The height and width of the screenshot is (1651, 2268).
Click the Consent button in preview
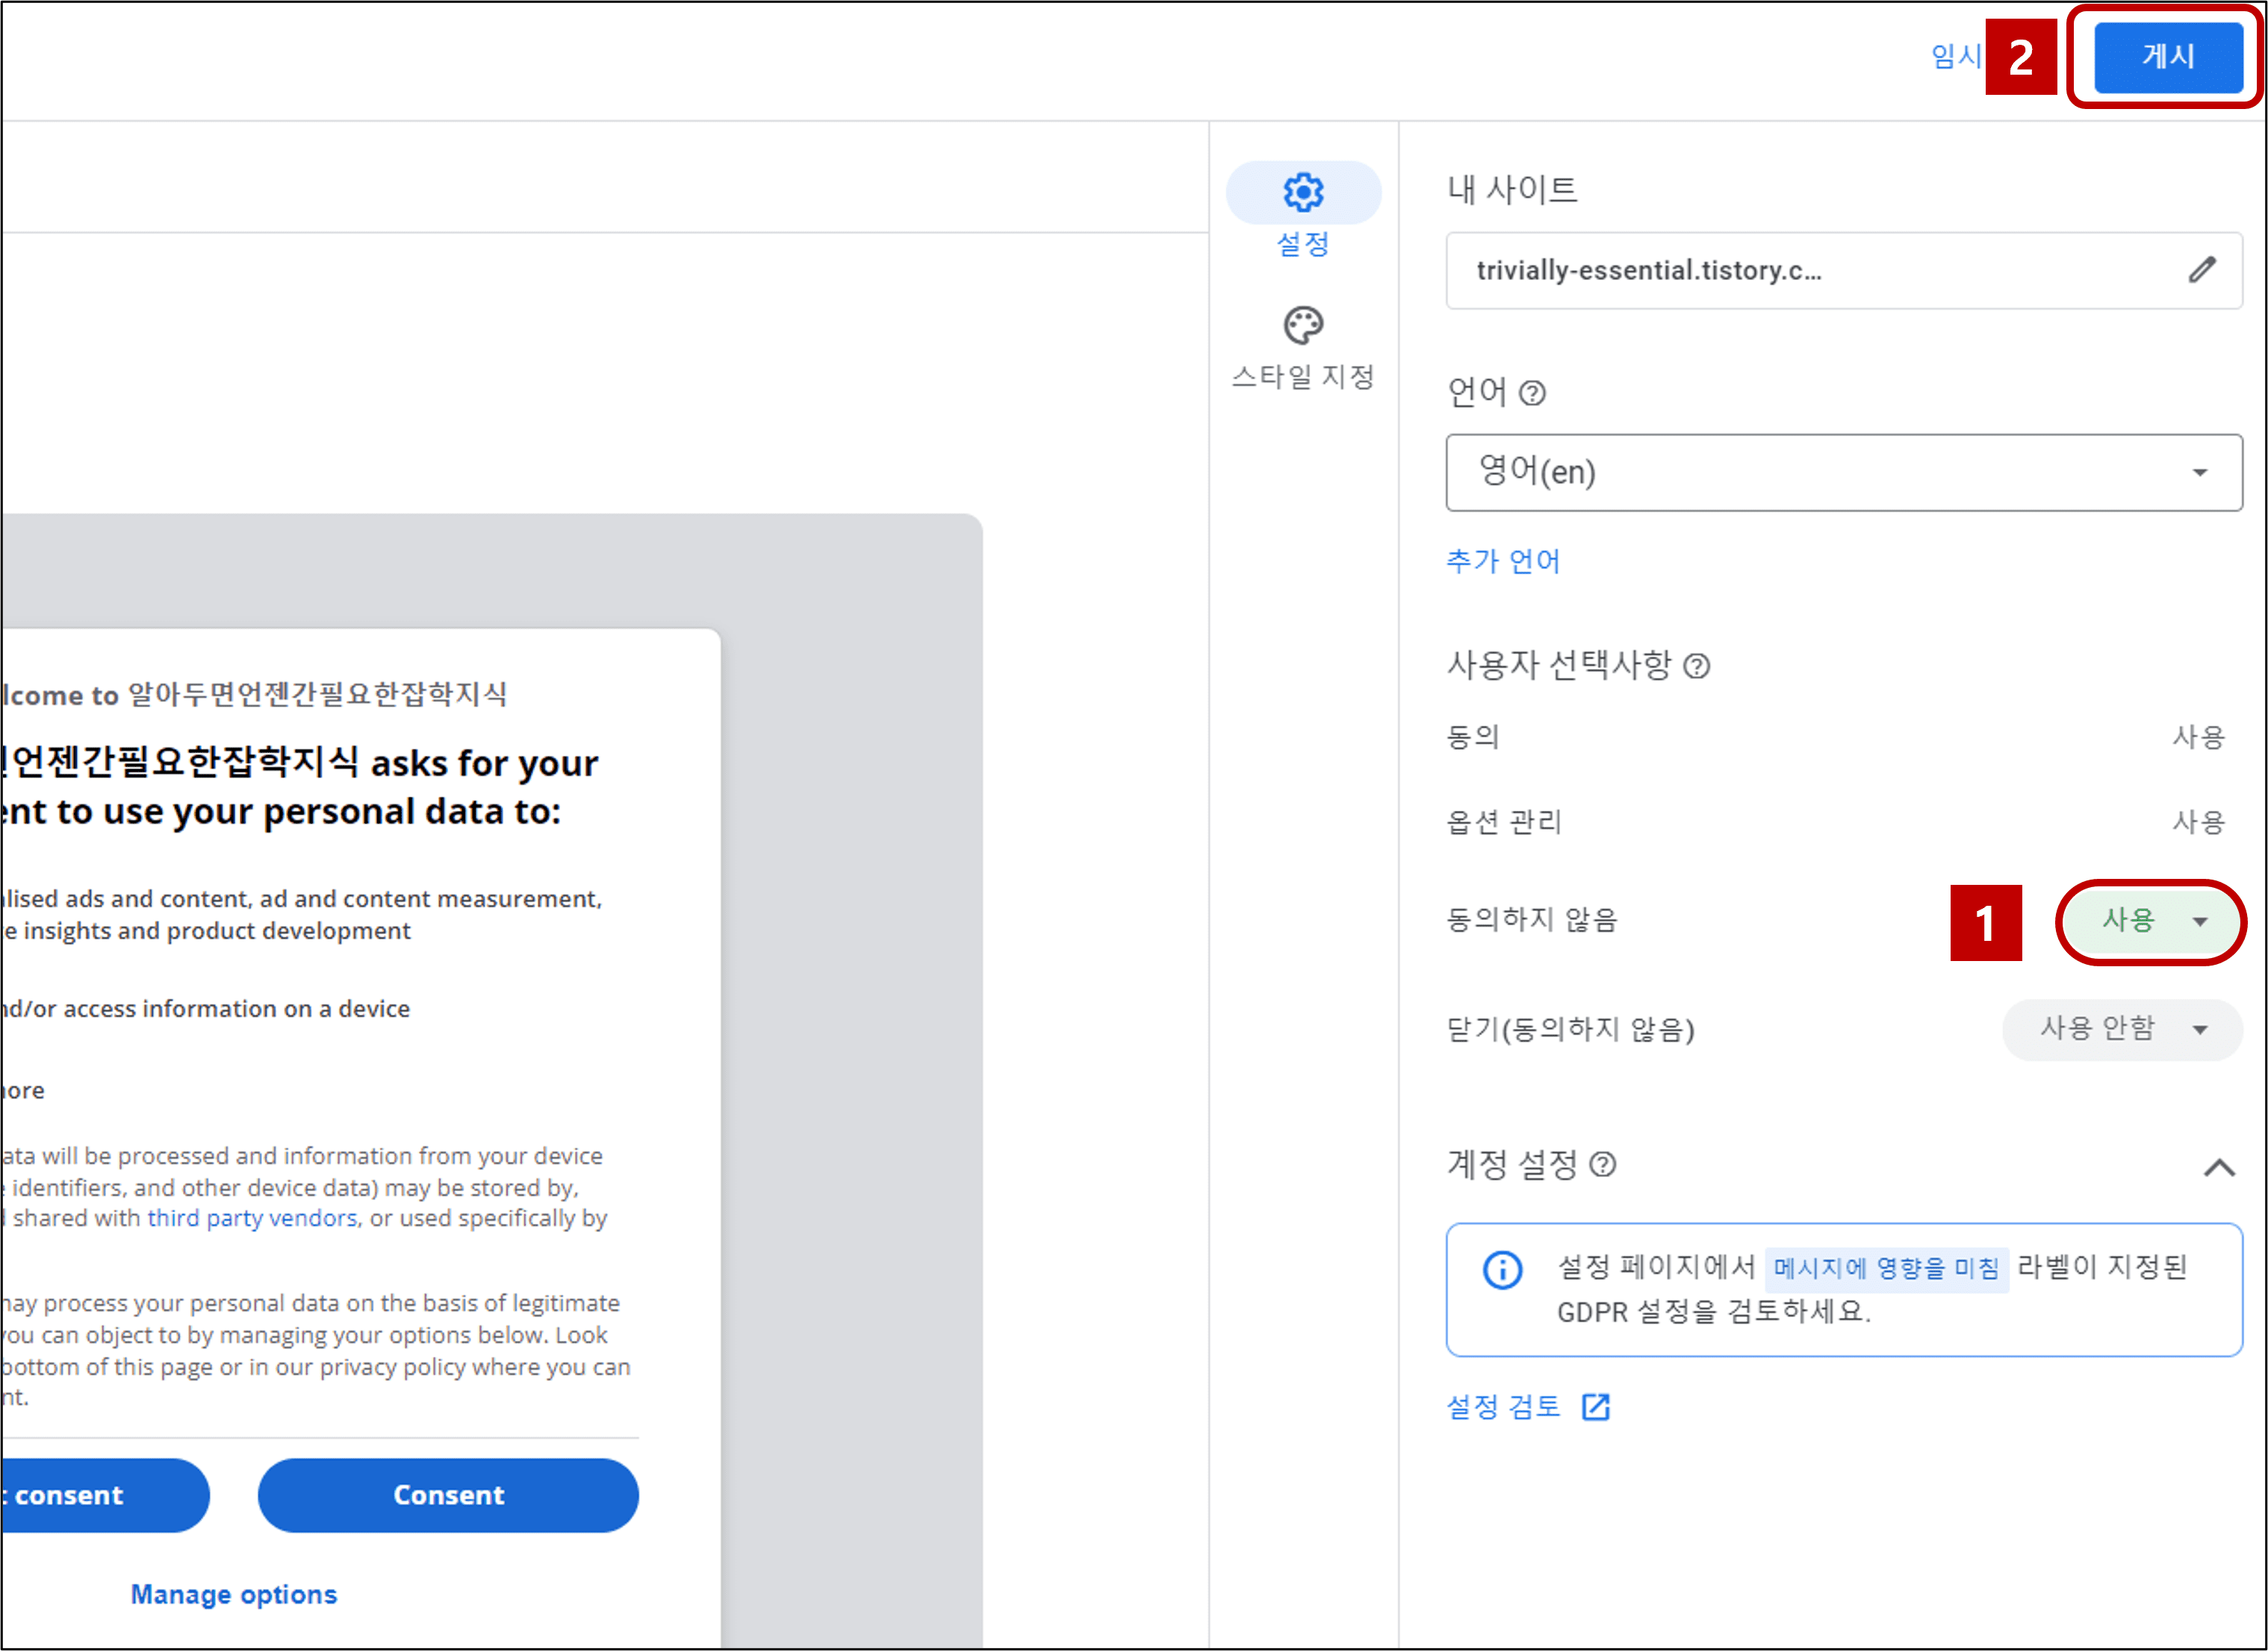coord(448,1495)
